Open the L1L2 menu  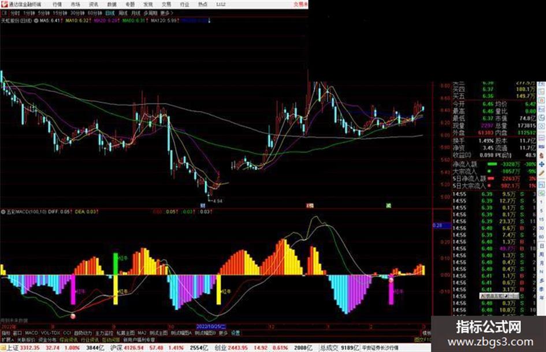[x=221, y=5]
